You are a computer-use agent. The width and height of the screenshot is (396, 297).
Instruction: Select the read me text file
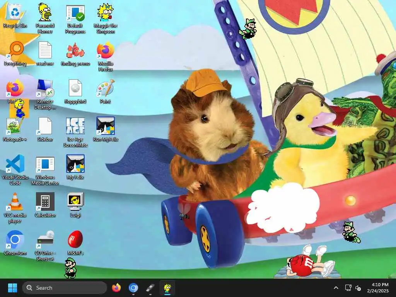(x=45, y=53)
